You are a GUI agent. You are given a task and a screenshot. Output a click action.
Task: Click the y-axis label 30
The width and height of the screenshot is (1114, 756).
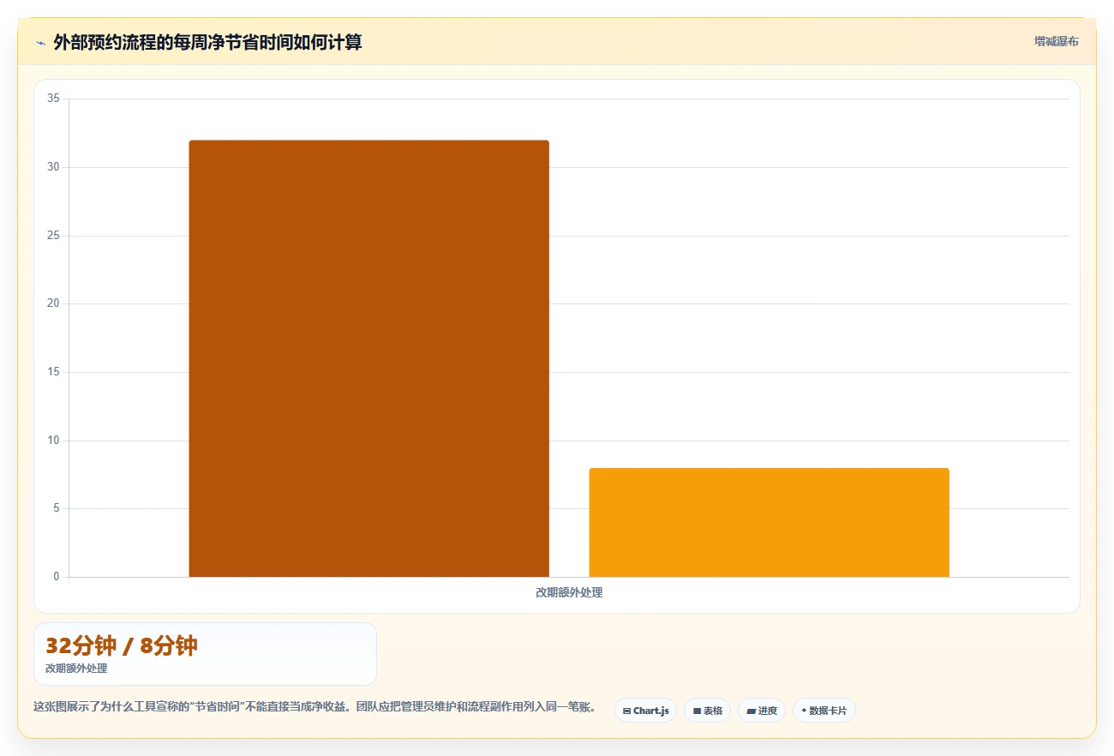click(x=53, y=167)
